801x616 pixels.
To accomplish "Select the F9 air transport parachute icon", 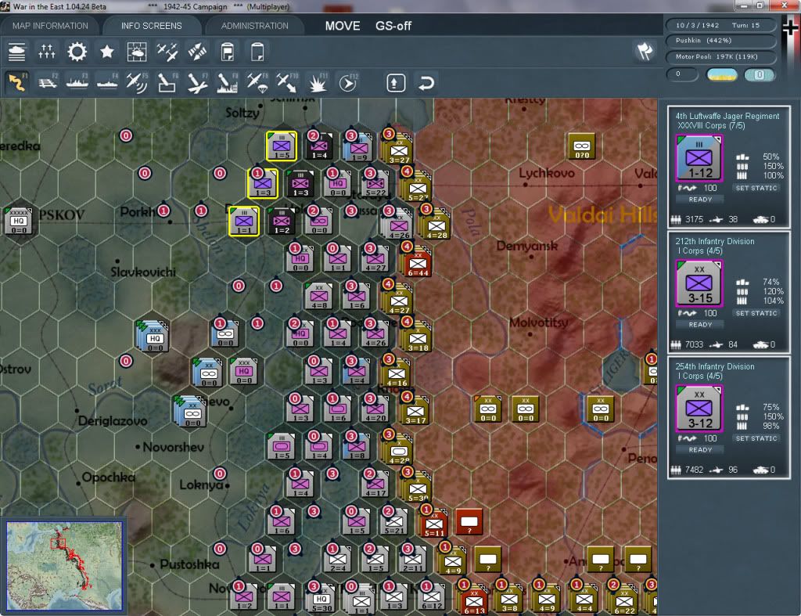I will 257,82.
